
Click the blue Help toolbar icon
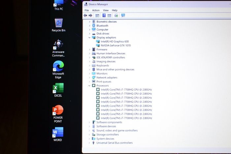[104, 15]
